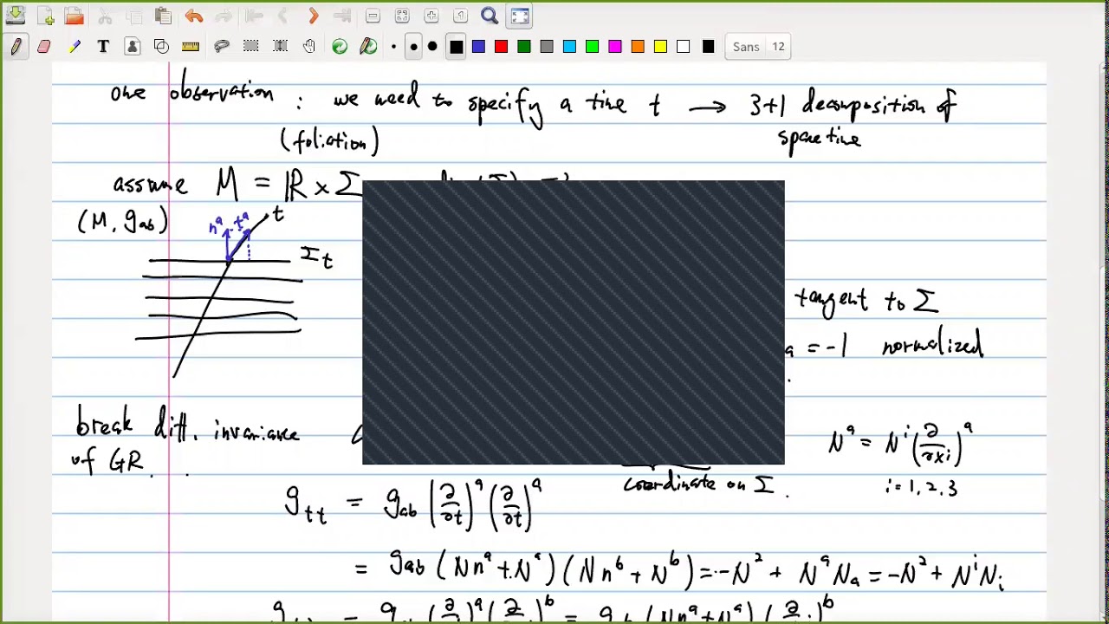Redo the undone action
The height and width of the screenshot is (624, 1109).
(223, 16)
